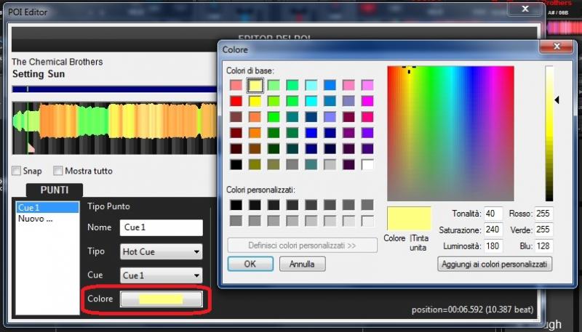The width and height of the screenshot is (582, 332).
Task: Select the bright cyan basic color swatch
Action: click(311, 101)
